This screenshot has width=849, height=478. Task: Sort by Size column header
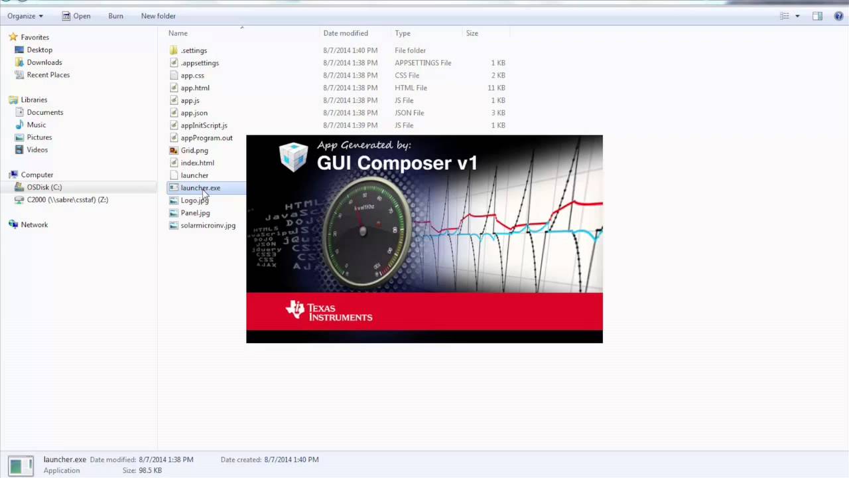coord(472,33)
